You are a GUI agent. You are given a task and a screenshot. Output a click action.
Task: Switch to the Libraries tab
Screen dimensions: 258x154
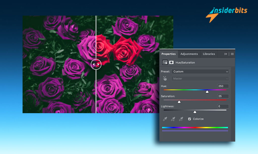tap(209, 54)
